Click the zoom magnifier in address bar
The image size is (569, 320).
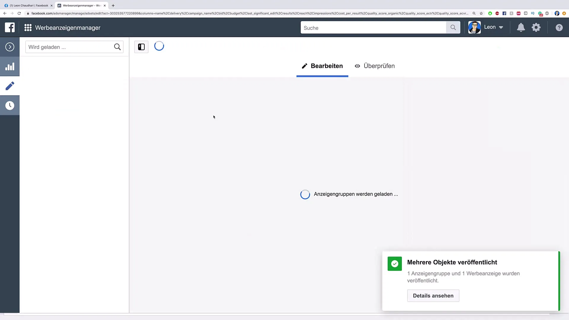click(474, 13)
